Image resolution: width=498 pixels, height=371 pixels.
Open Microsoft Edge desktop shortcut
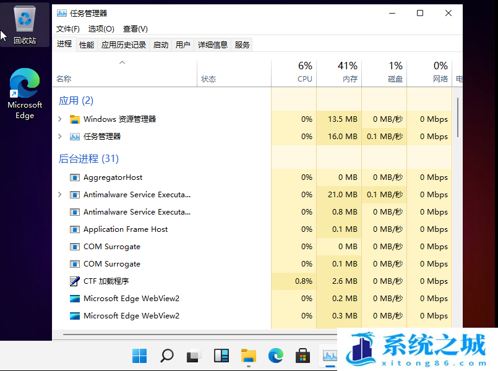point(25,94)
